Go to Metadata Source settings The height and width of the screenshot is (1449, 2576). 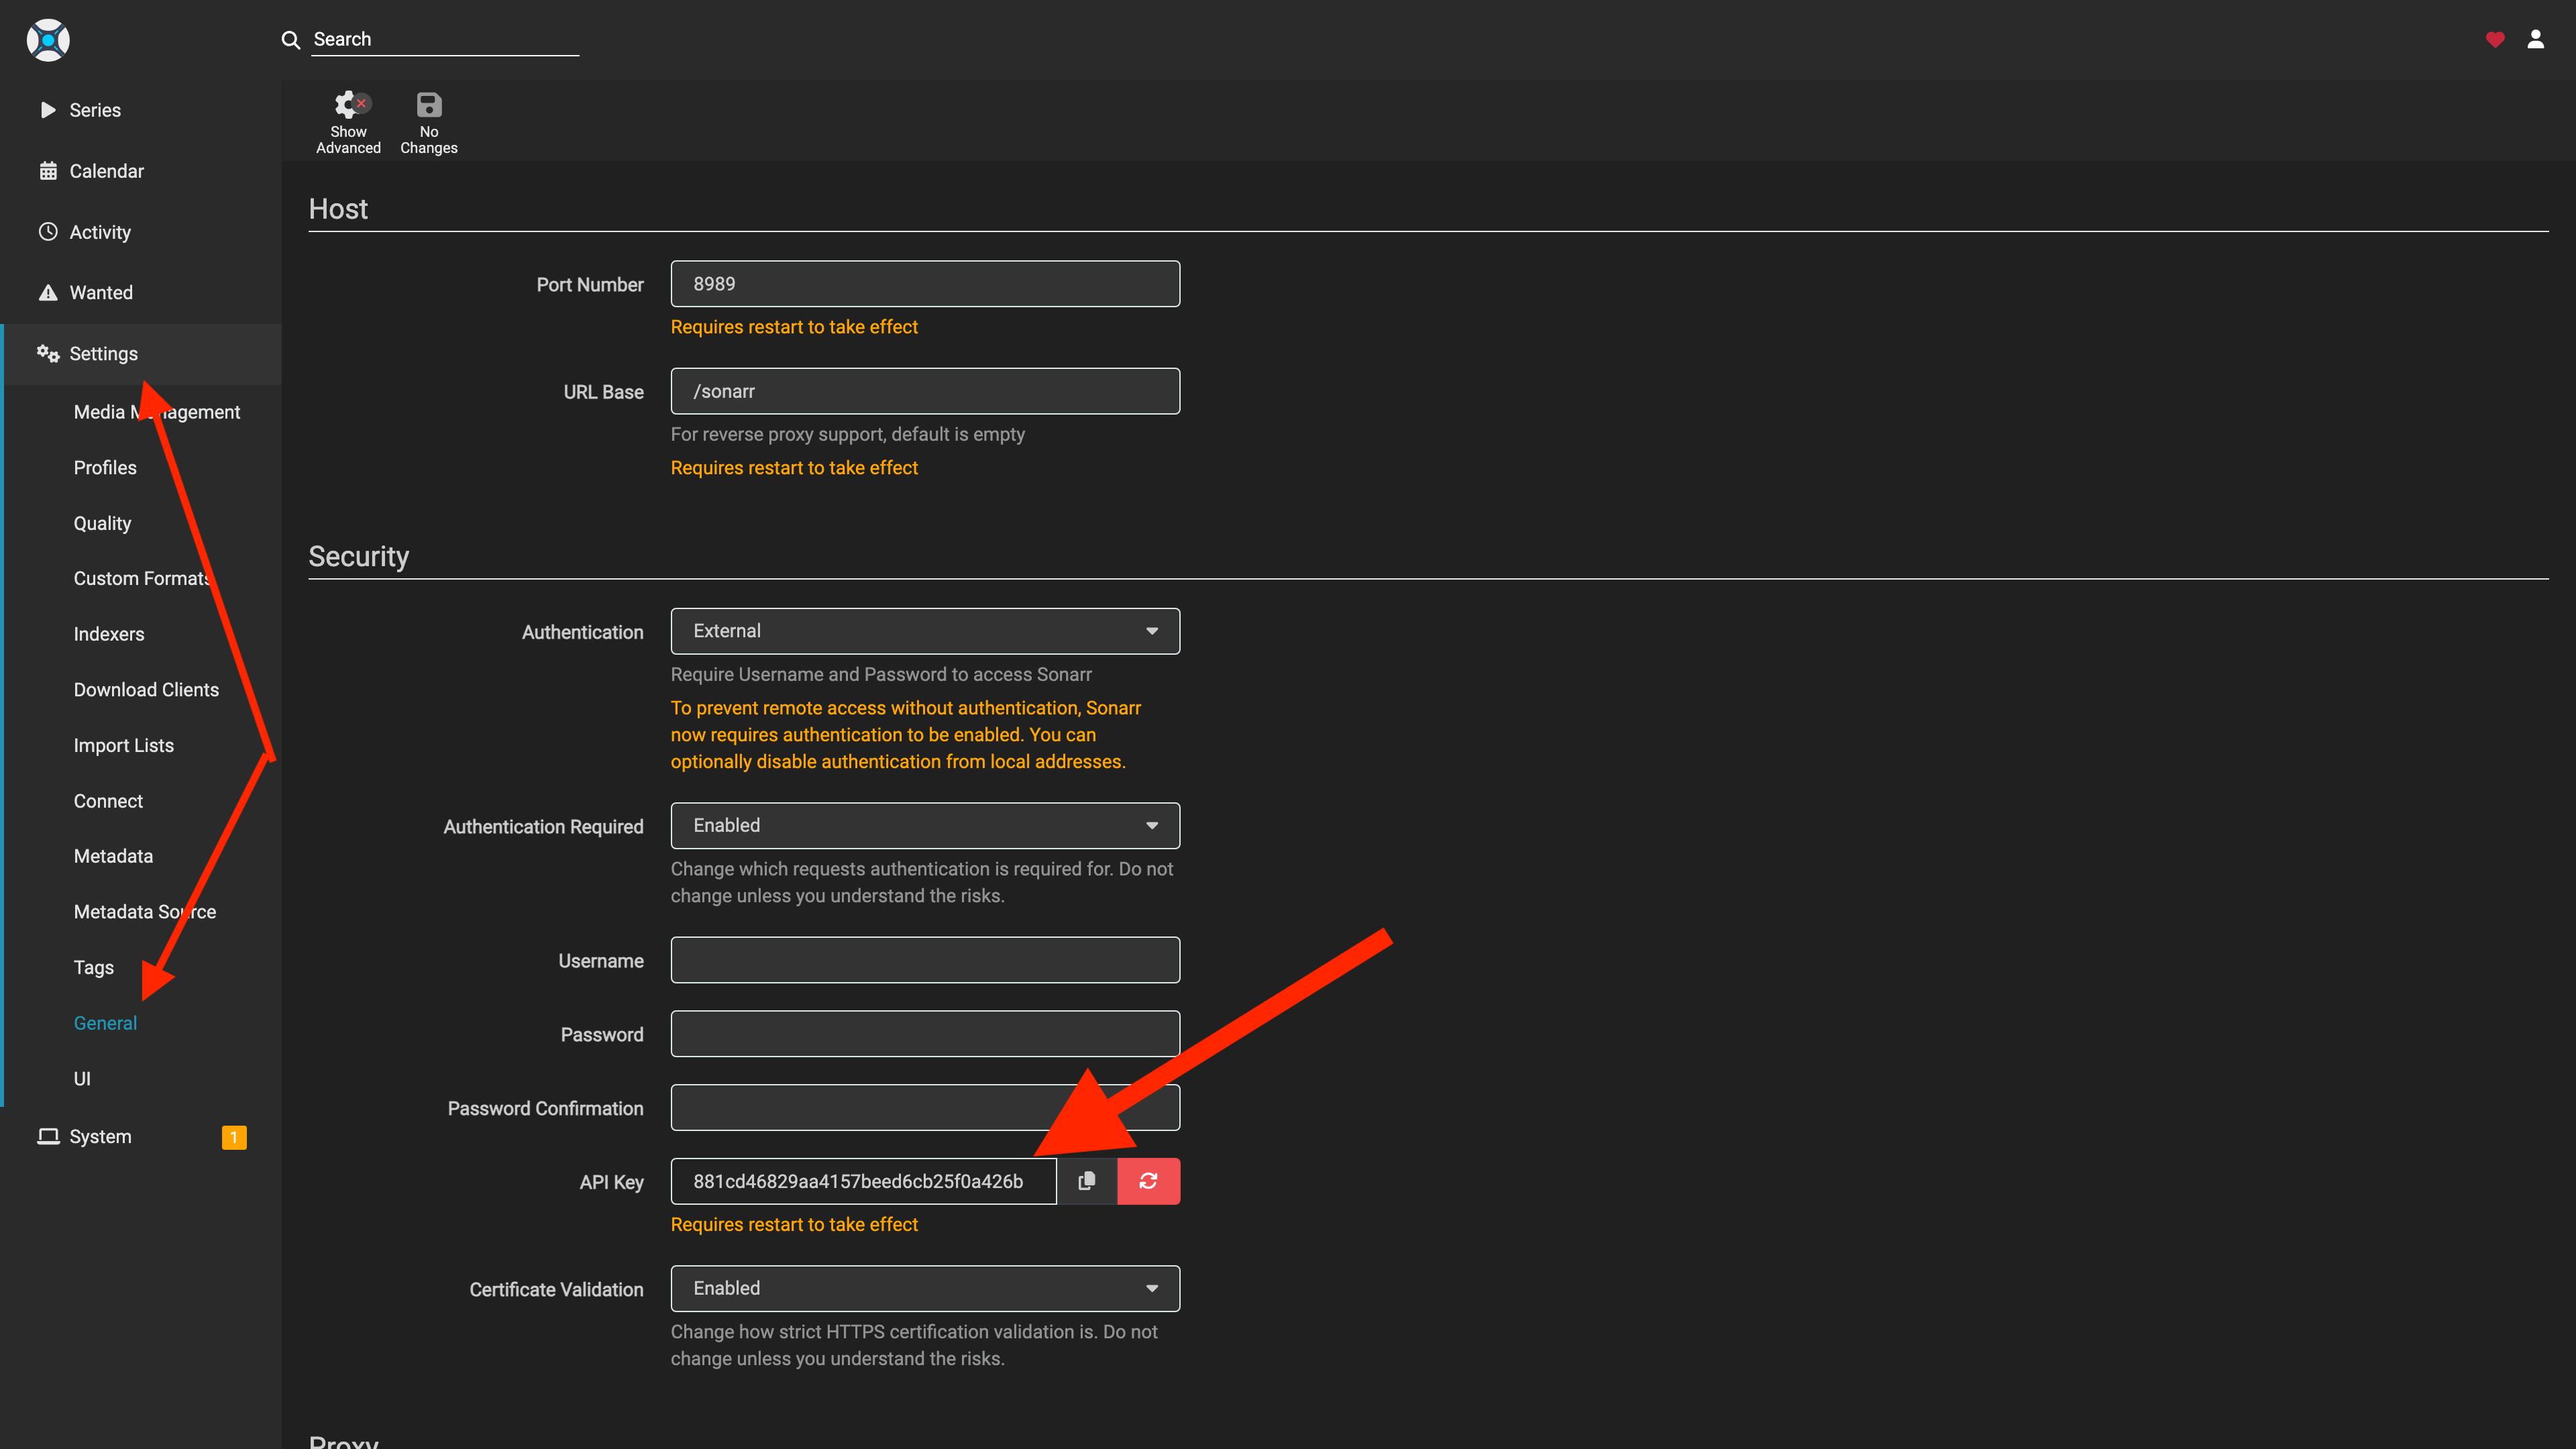point(145,912)
